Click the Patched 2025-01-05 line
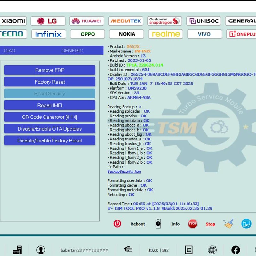The width and height of the screenshot is (256, 256). pyautogui.click(x=129, y=60)
